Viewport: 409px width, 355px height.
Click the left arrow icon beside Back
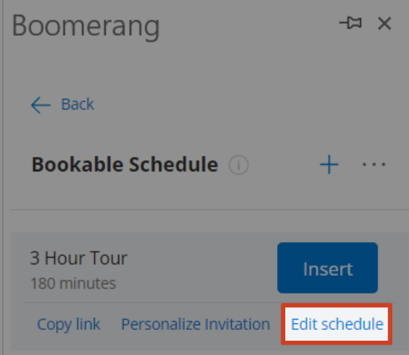(x=40, y=105)
